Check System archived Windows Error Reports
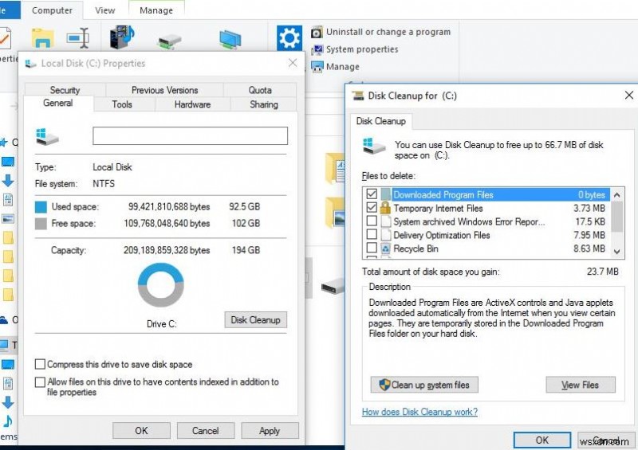 pyautogui.click(x=372, y=221)
